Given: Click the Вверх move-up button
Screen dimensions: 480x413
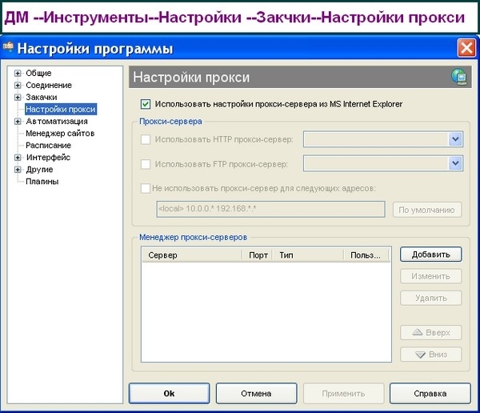Looking at the screenshot, I should point(430,332).
